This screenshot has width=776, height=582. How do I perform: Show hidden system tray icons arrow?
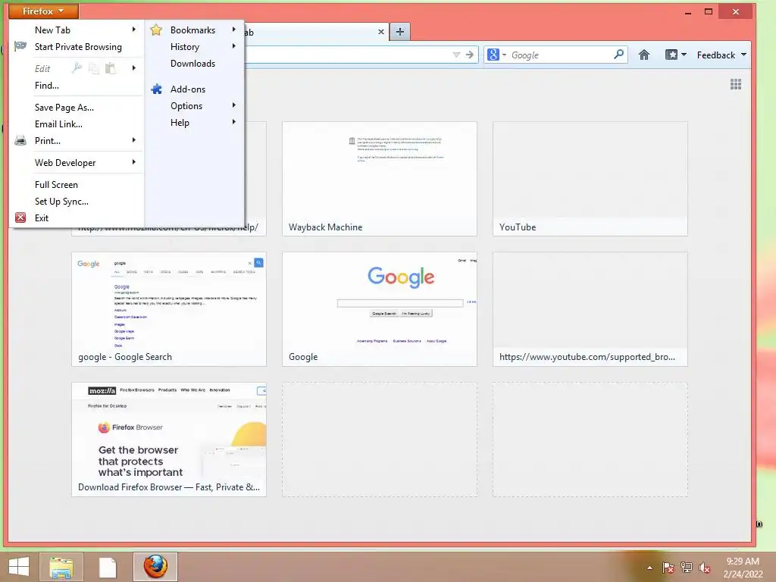[649, 568]
